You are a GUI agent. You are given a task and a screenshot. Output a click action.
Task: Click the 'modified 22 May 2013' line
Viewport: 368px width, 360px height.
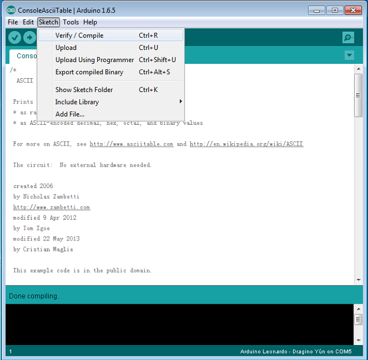coord(46,239)
